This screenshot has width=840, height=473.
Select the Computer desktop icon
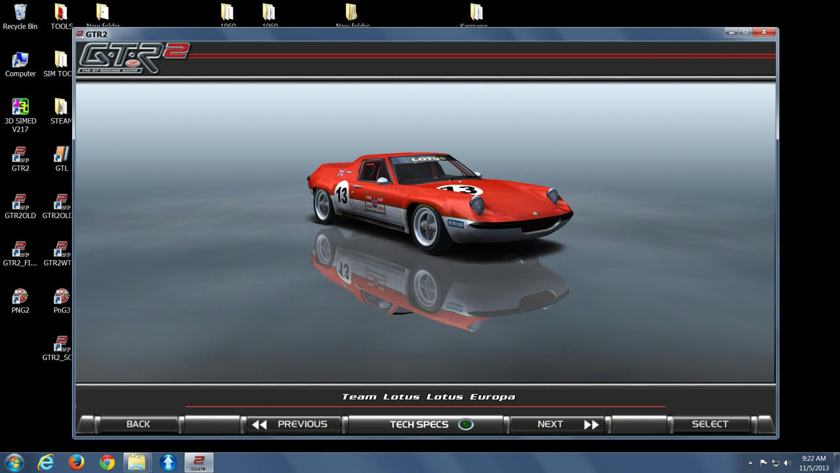coord(20,64)
